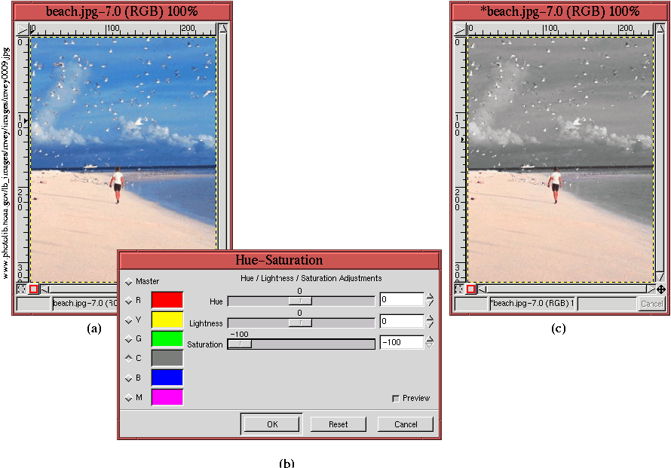This screenshot has width=671, height=468.
Task: Click dashed selection-mode icon in the color beach window
Action: click(x=21, y=289)
